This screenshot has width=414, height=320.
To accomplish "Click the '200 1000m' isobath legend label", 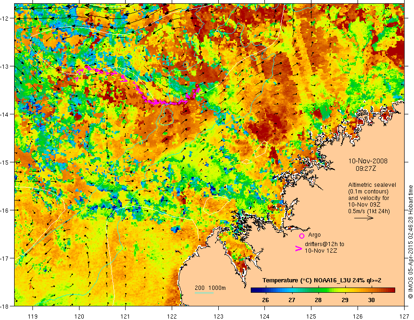I will click(x=210, y=288).
